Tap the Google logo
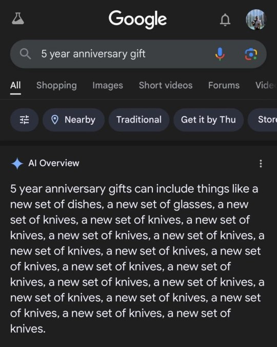 tap(137, 19)
